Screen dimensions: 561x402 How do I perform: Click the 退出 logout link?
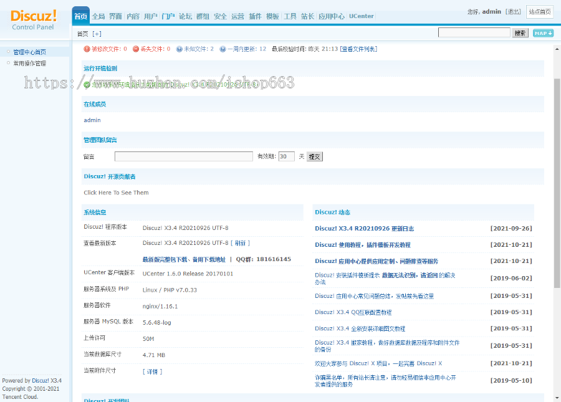[x=513, y=12]
